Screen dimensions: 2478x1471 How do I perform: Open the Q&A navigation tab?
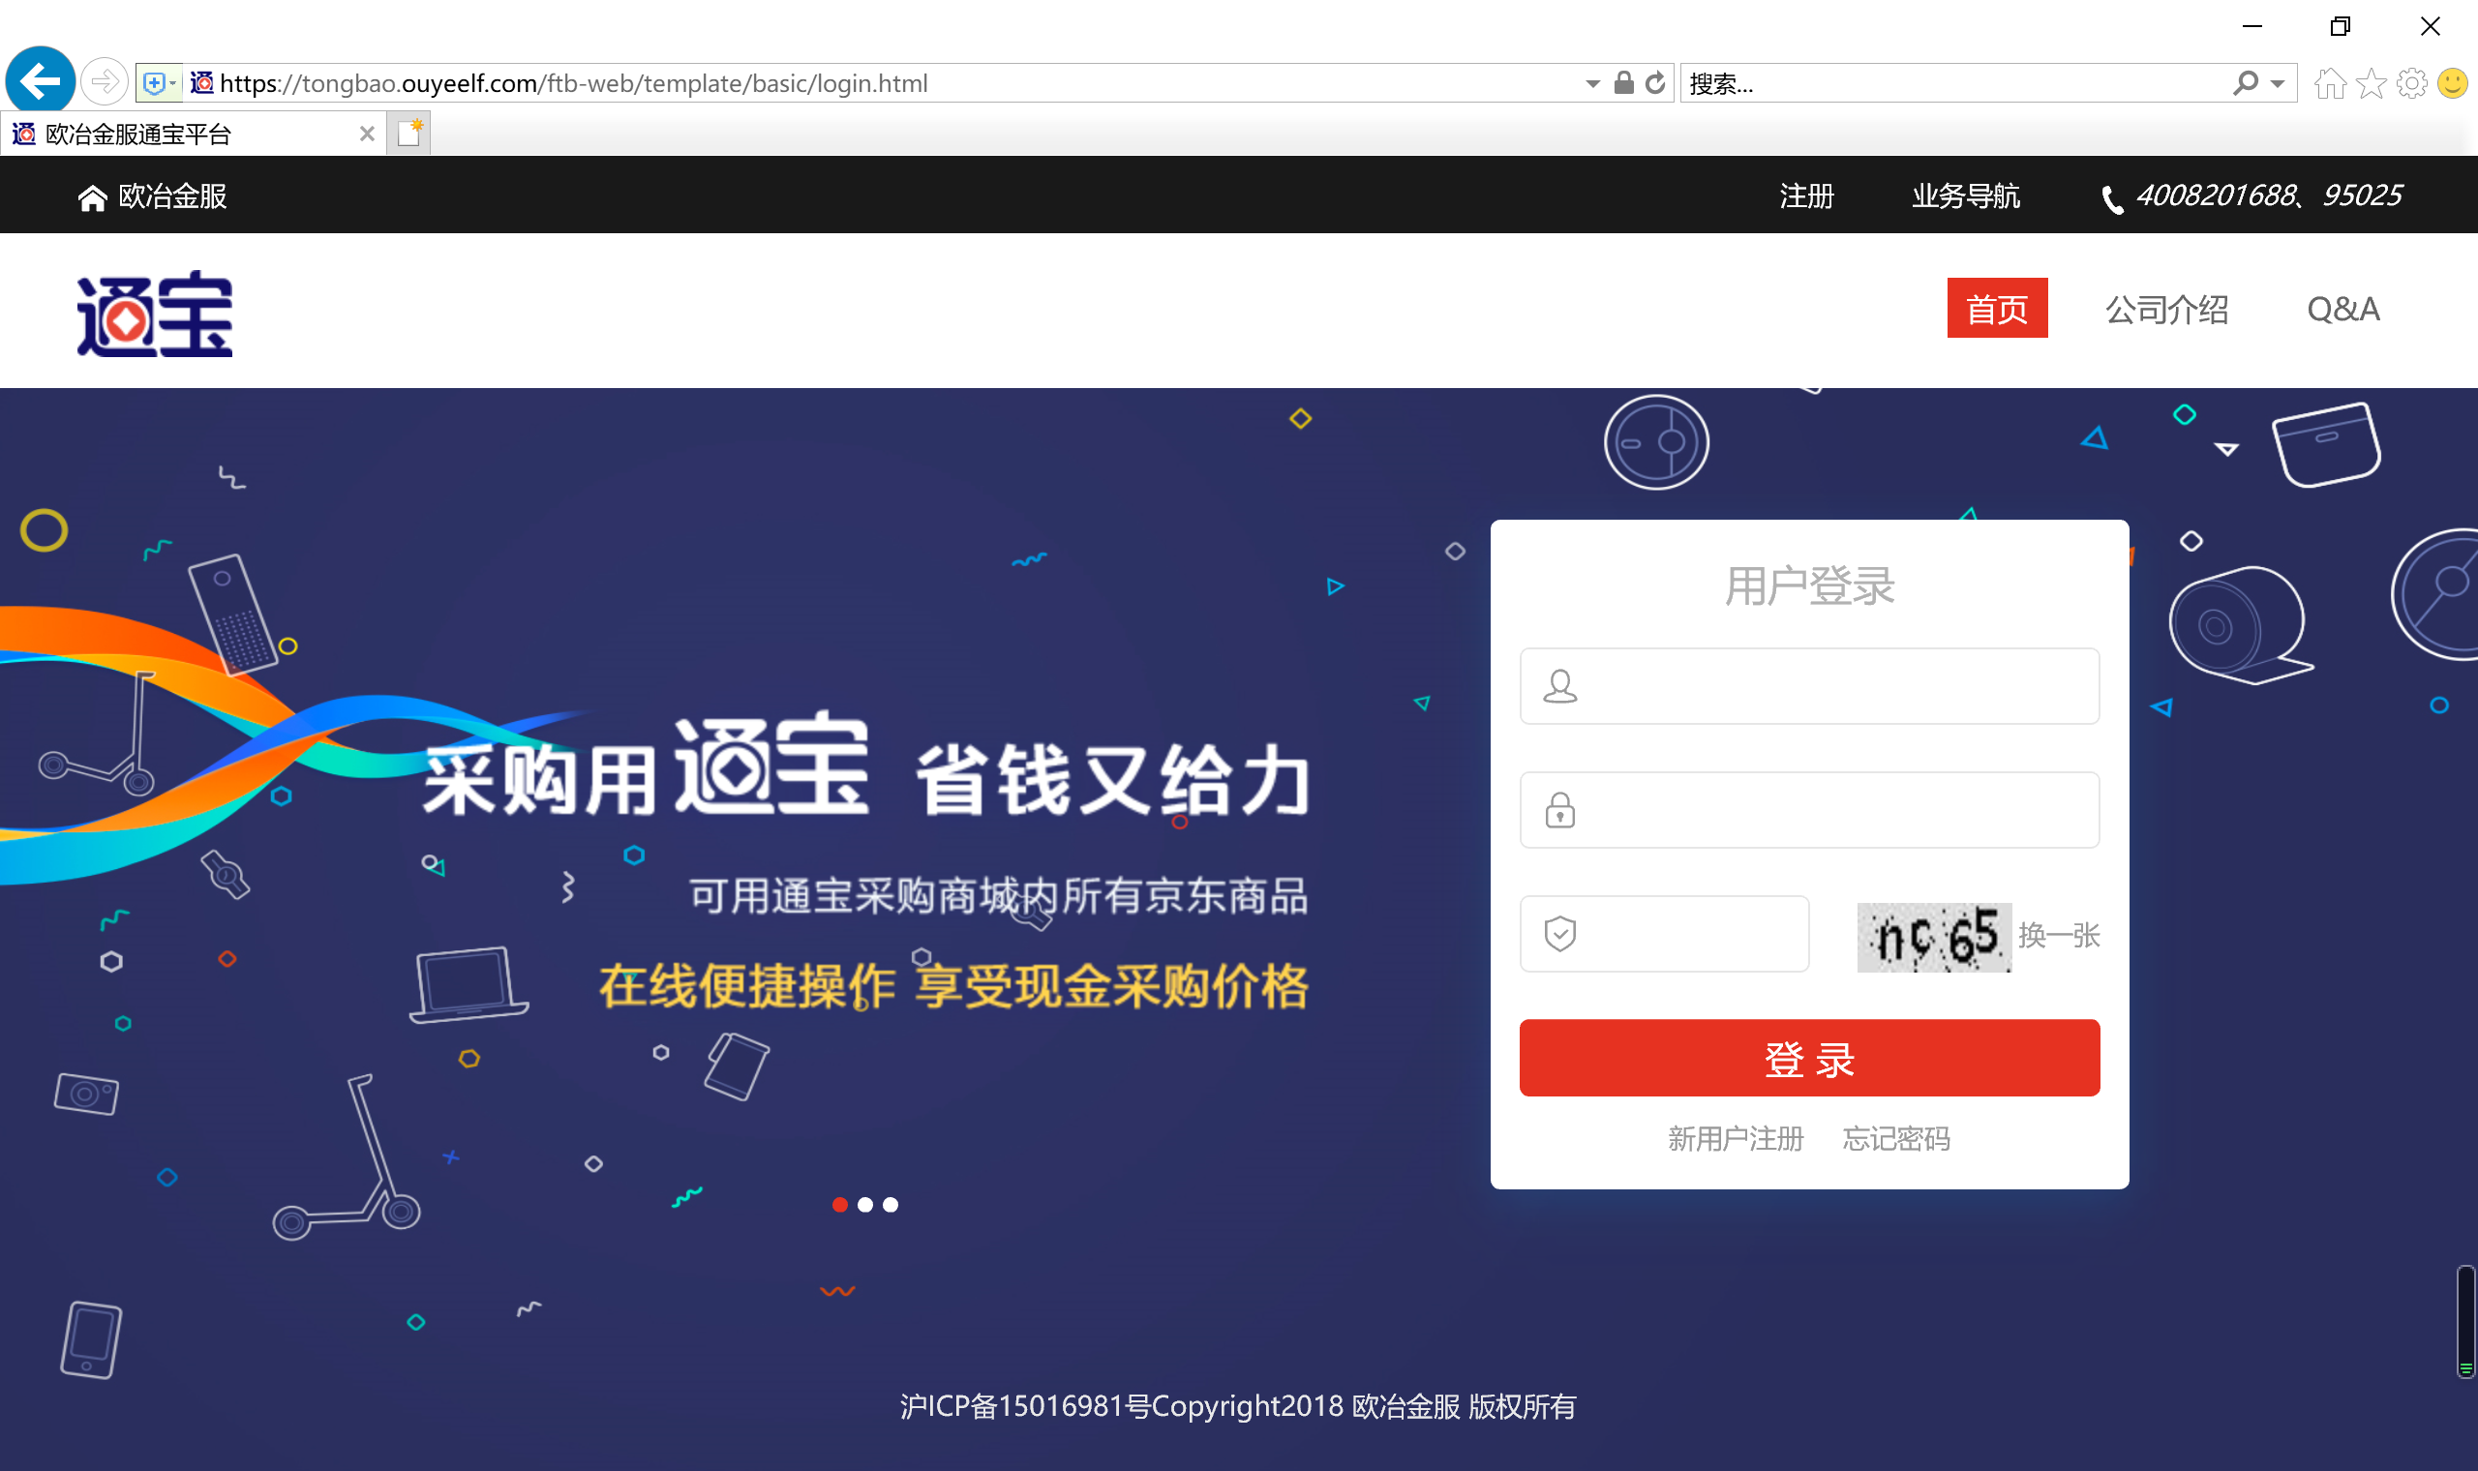point(2343,310)
